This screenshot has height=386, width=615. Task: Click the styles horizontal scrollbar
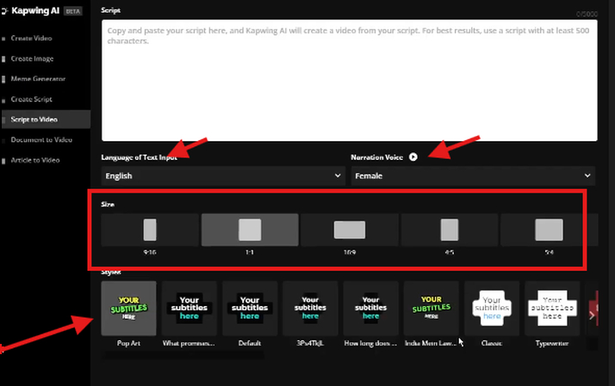pyautogui.click(x=183, y=355)
